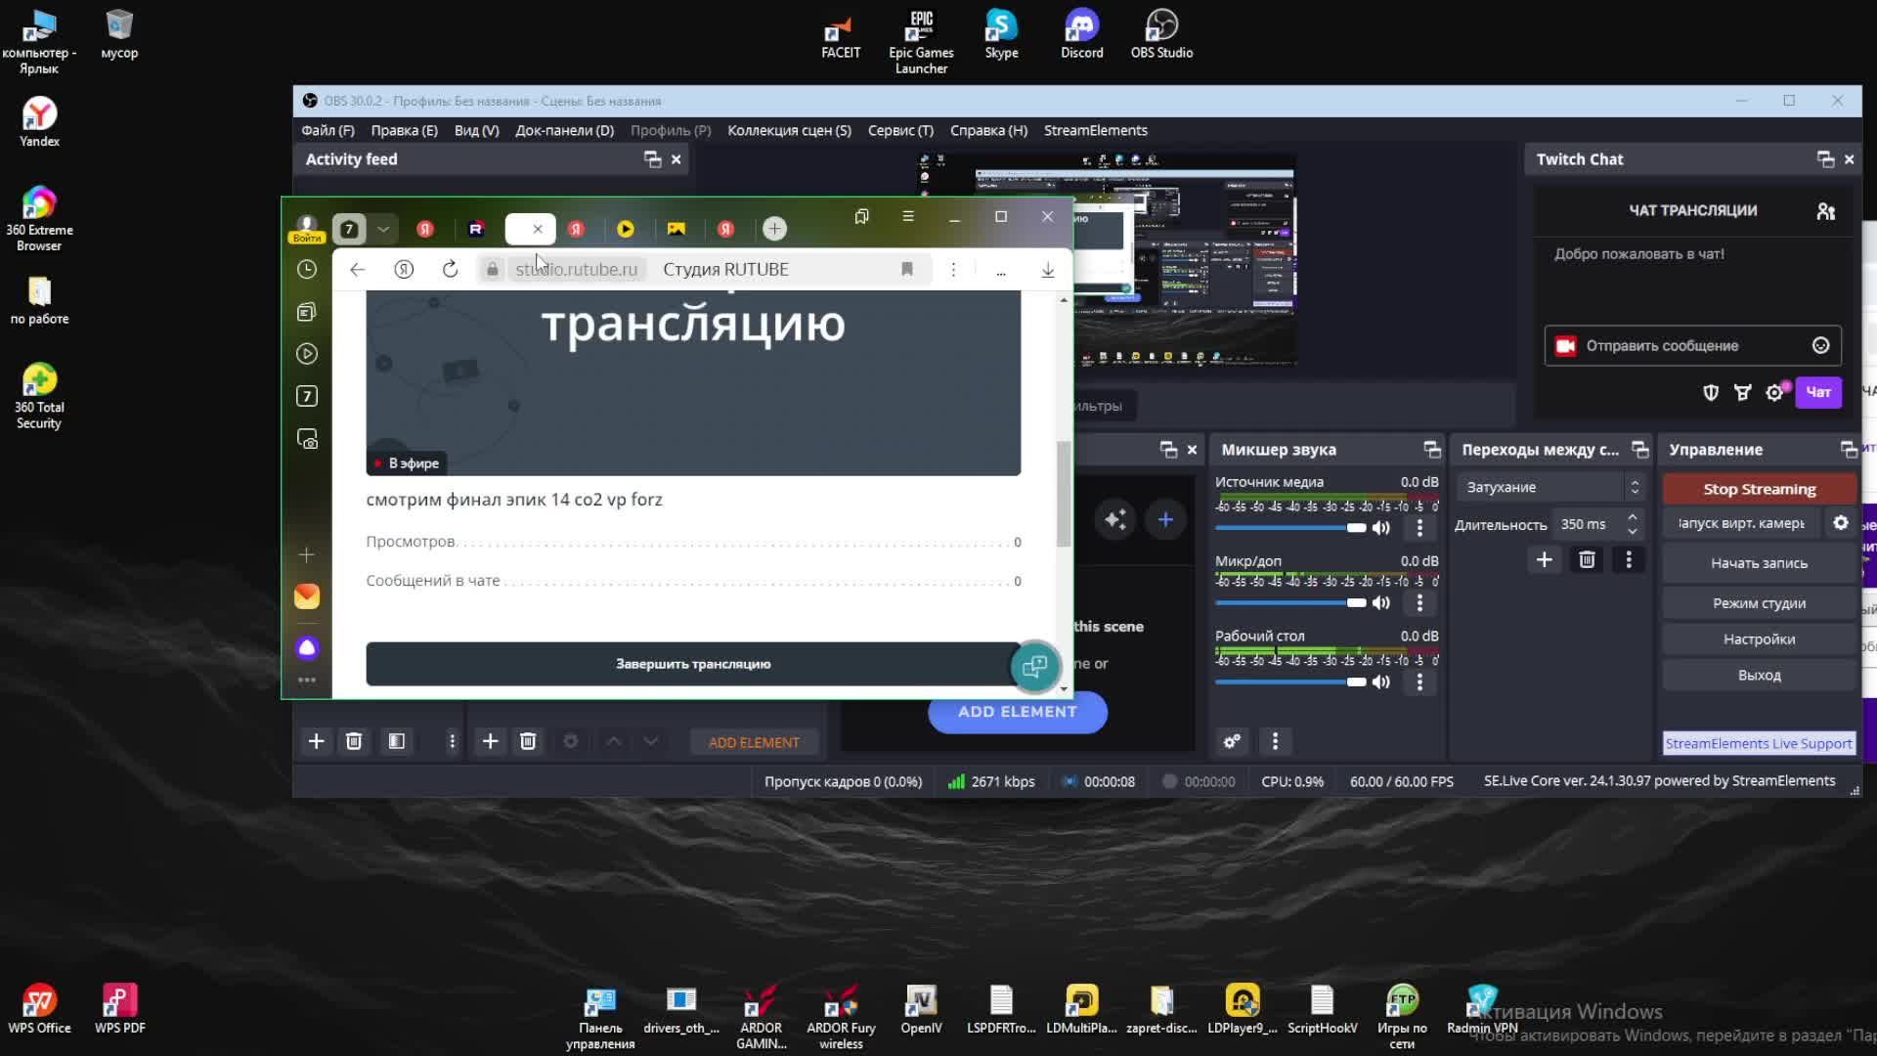Launch Alice assistant purple icon in browser sidebar
The height and width of the screenshot is (1056, 1877).
307,647
